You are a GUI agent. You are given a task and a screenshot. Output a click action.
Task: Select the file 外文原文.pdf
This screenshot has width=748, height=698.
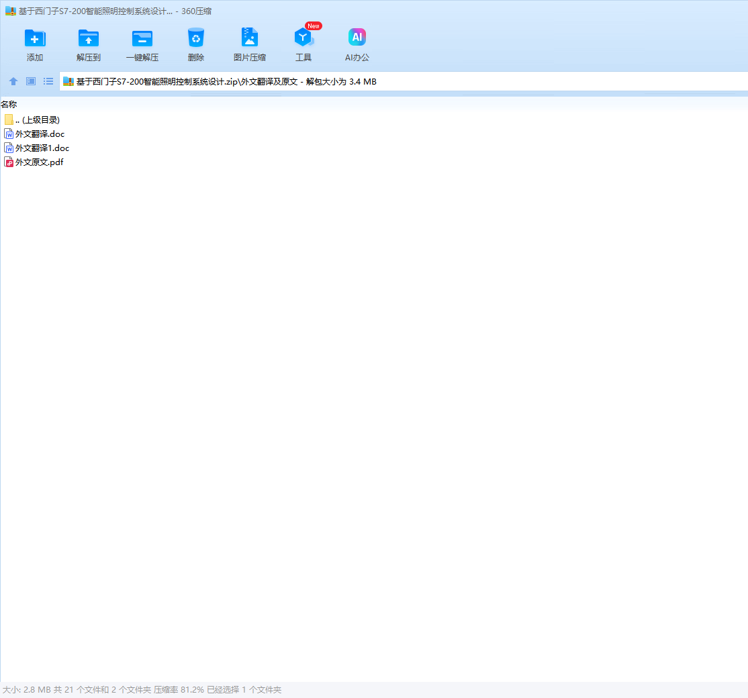point(34,162)
